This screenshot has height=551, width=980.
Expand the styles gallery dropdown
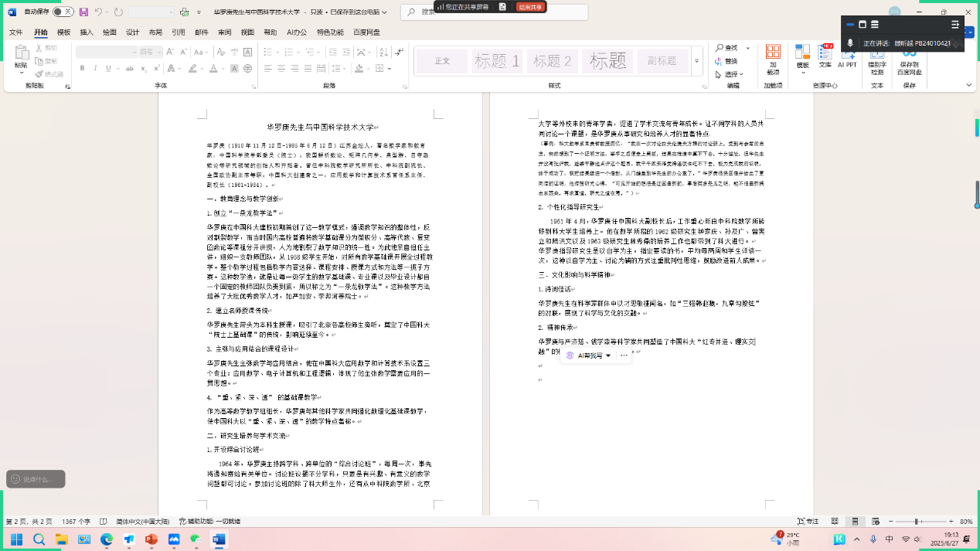[696, 61]
